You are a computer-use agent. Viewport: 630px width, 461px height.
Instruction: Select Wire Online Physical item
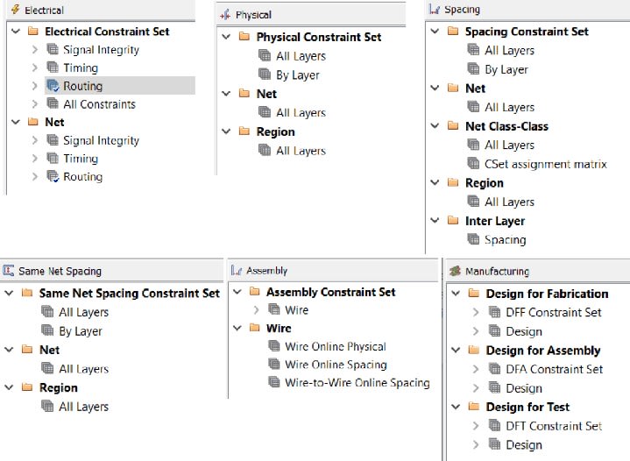point(335,346)
